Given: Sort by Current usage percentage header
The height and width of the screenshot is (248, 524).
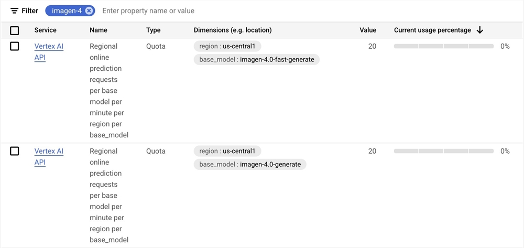Looking at the screenshot, I should 432,30.
